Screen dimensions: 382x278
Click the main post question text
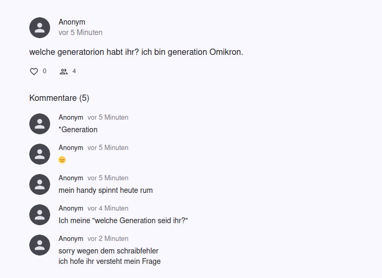pyautogui.click(x=136, y=52)
